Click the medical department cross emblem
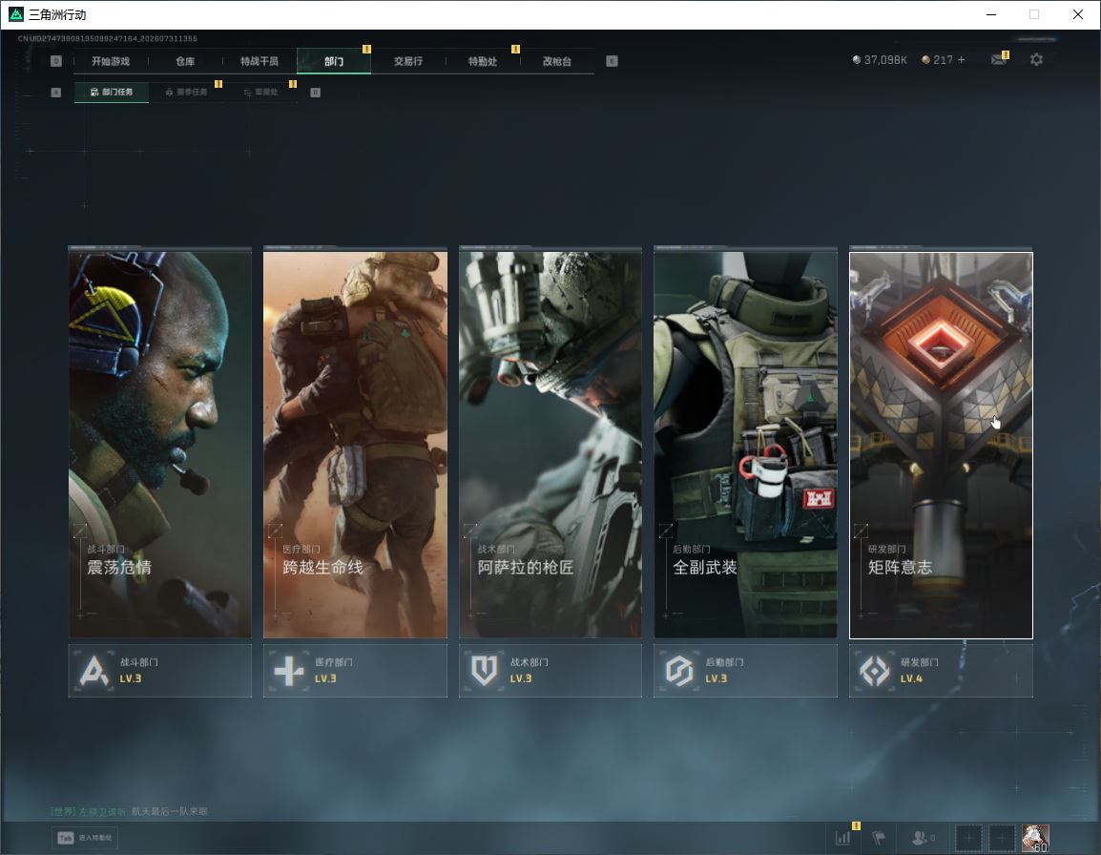The height and width of the screenshot is (855, 1101). click(x=288, y=670)
